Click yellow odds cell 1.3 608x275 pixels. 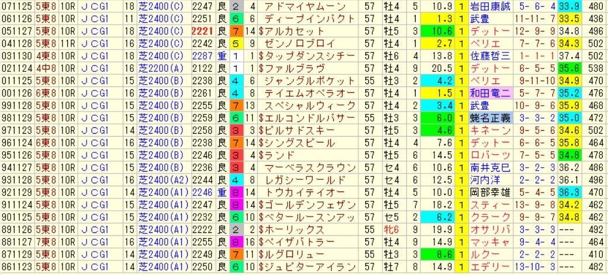[x=431, y=19]
